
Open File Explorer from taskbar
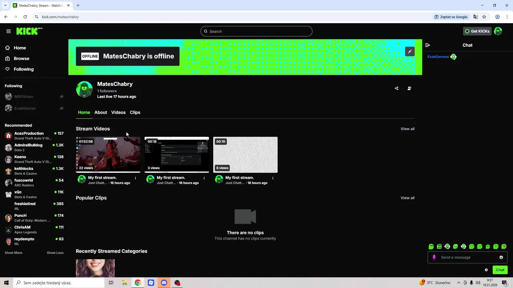click(x=125, y=283)
